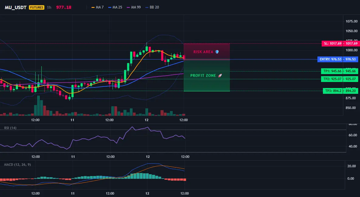
Task: Click the PROFIT ZONE rocket area
Action: [x=207, y=76]
